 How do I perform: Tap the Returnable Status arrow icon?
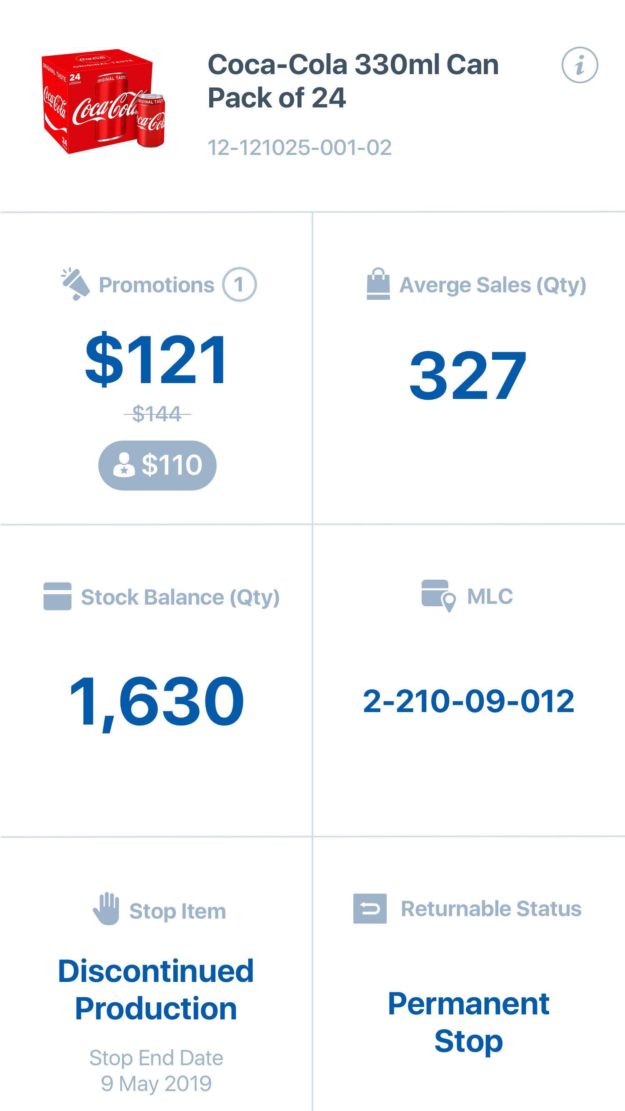point(370,909)
